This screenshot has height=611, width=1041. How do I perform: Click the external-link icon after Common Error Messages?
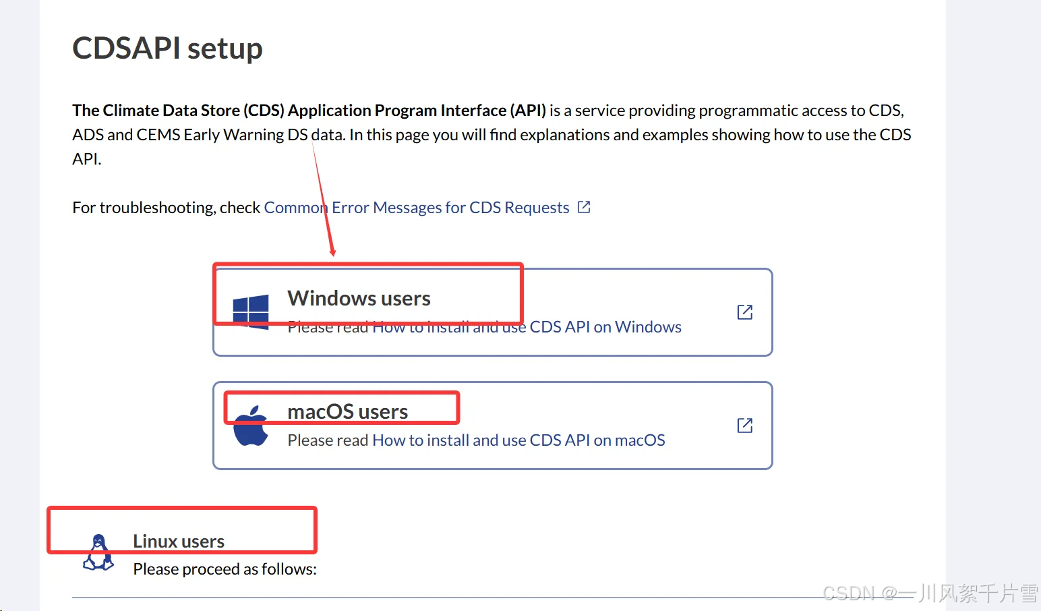(x=583, y=206)
